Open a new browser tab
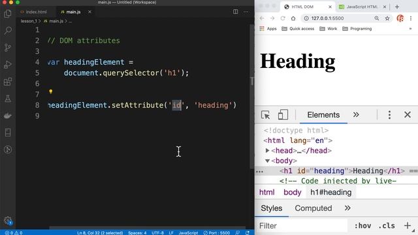This screenshot has height=235, width=418. [397, 7]
